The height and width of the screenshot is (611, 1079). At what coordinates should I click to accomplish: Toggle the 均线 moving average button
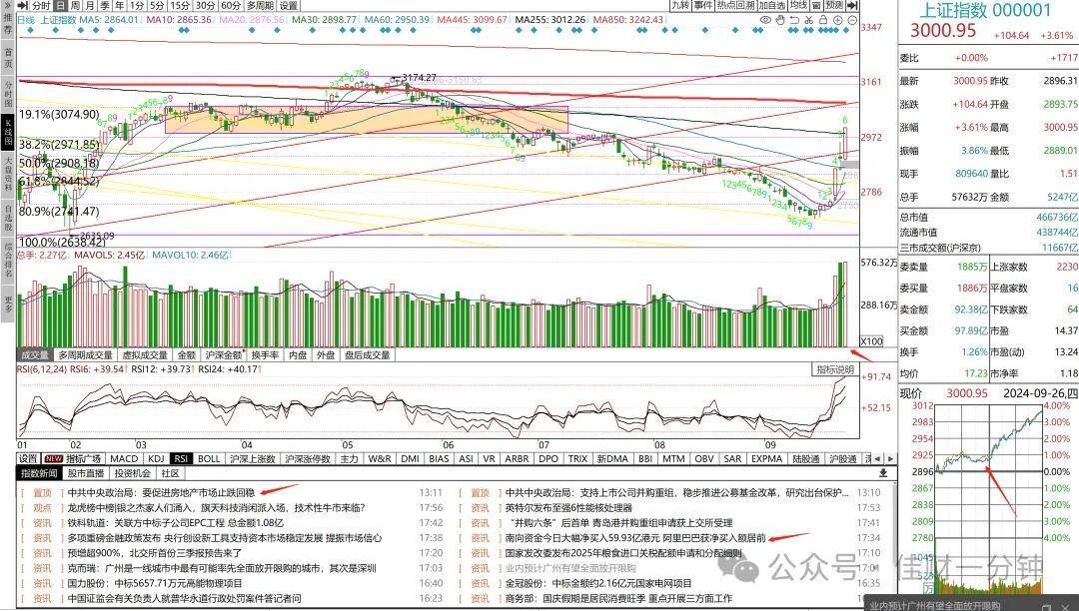(x=799, y=6)
